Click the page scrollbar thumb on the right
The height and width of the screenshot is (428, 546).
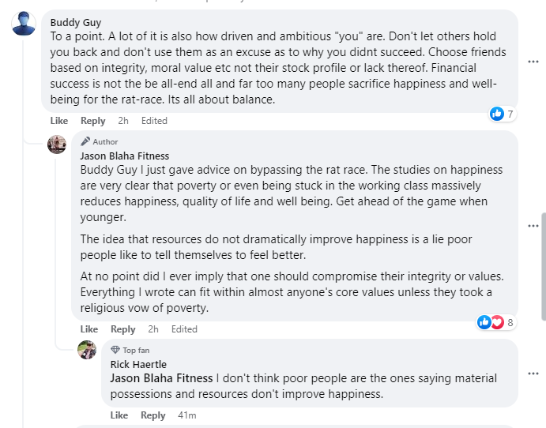[x=544, y=267]
